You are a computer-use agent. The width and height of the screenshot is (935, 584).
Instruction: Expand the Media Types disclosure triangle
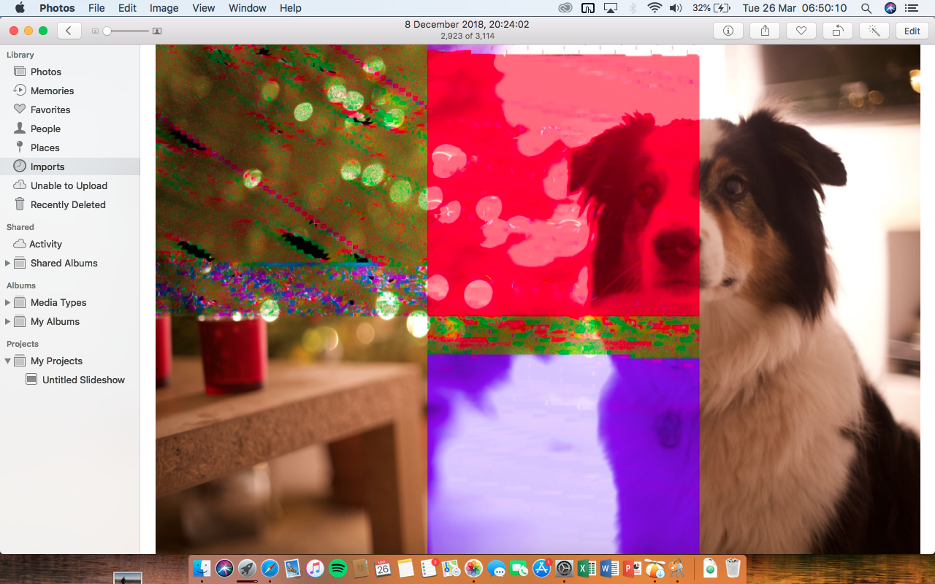click(8, 302)
